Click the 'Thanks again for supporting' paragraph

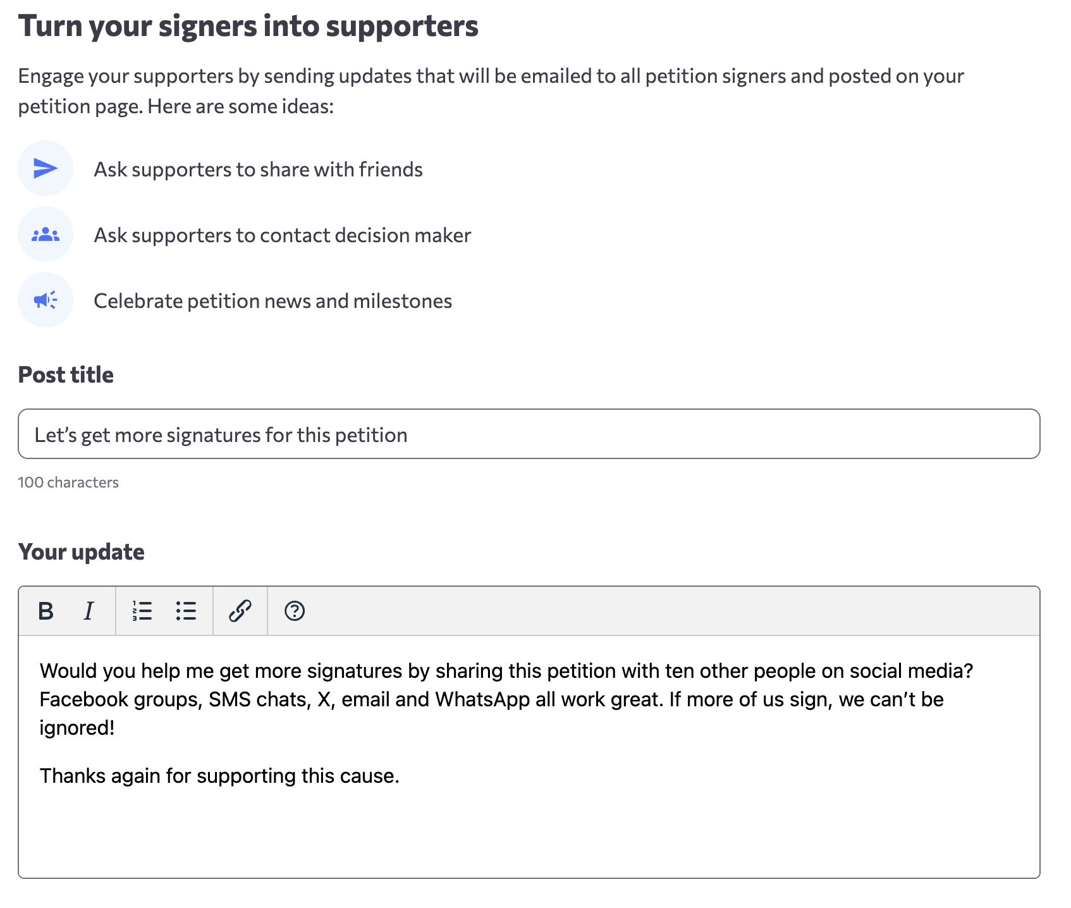tap(219, 776)
